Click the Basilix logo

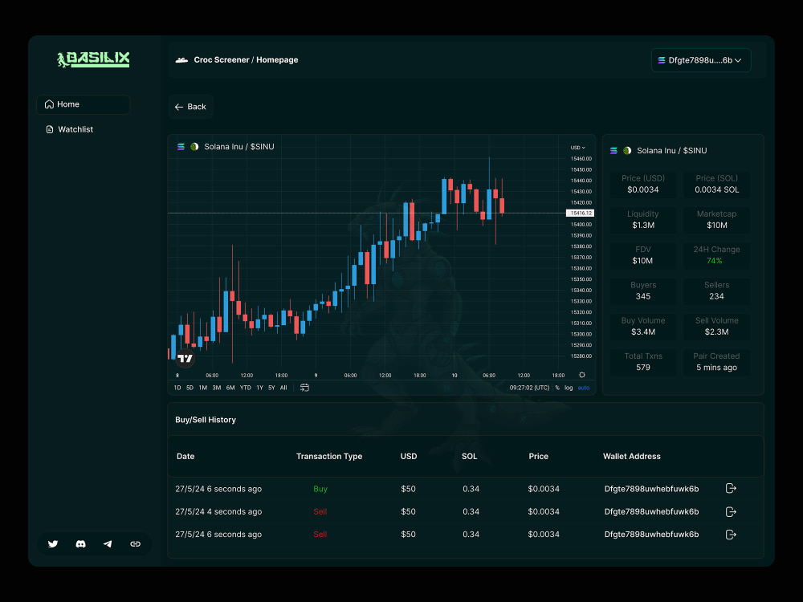[x=93, y=59]
